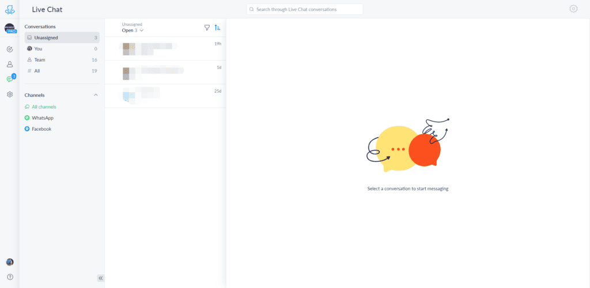590x288 pixels.
Task: Filter by Facebook channel
Action: click(41, 129)
